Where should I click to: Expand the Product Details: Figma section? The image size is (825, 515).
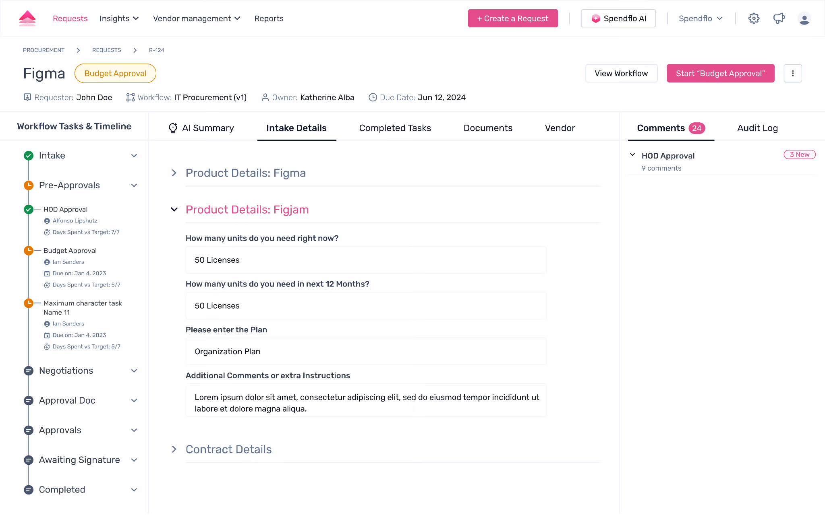coord(174,173)
